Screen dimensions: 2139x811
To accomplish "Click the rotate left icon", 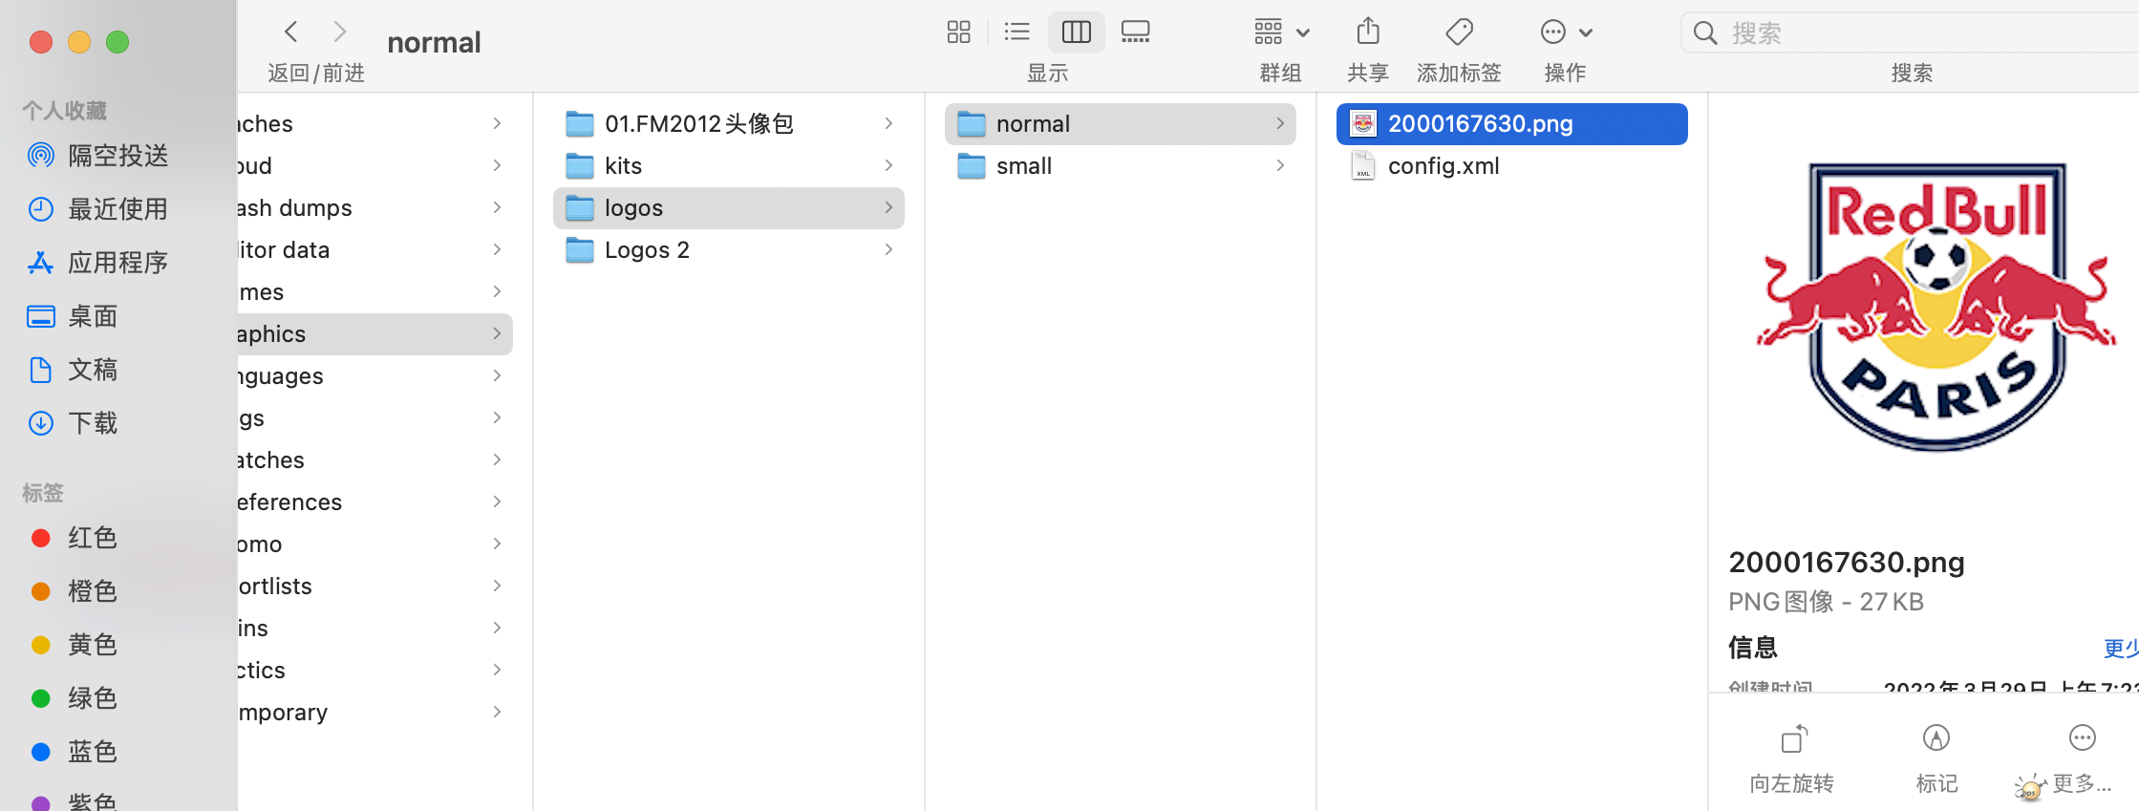I will tap(1792, 739).
